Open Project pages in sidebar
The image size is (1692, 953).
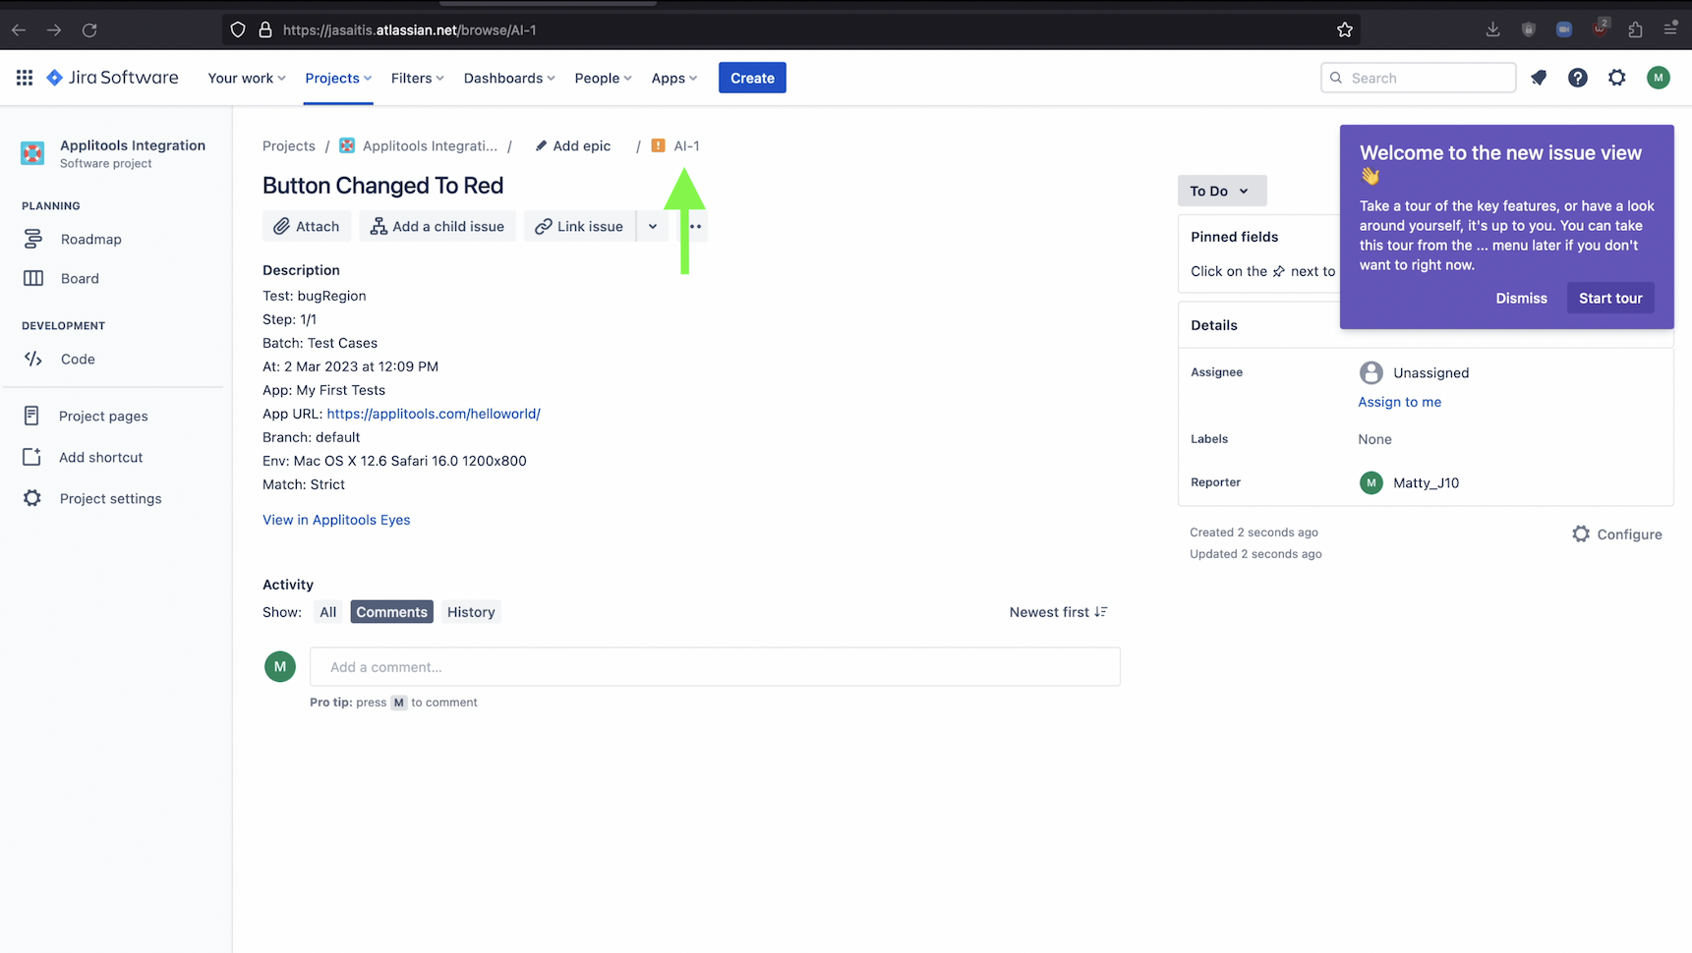tap(103, 416)
